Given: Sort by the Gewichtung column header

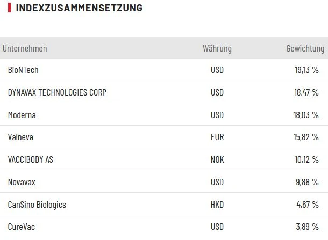Looking at the screenshot, I should (x=305, y=49).
